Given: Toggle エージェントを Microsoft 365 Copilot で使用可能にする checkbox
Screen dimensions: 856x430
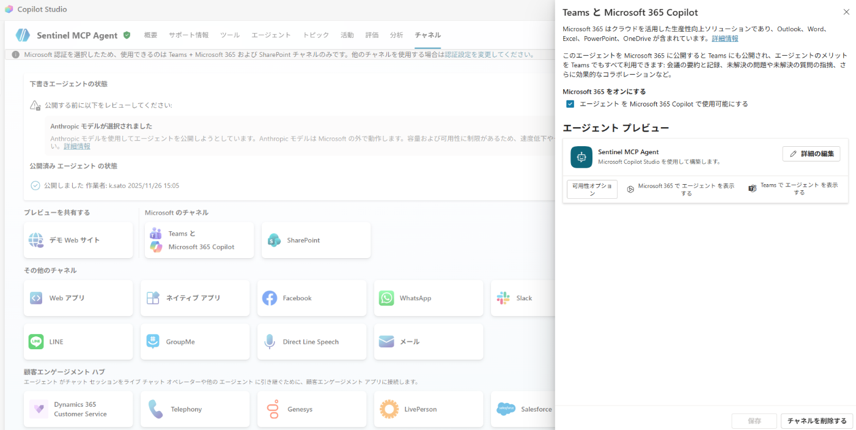Looking at the screenshot, I should [x=570, y=104].
